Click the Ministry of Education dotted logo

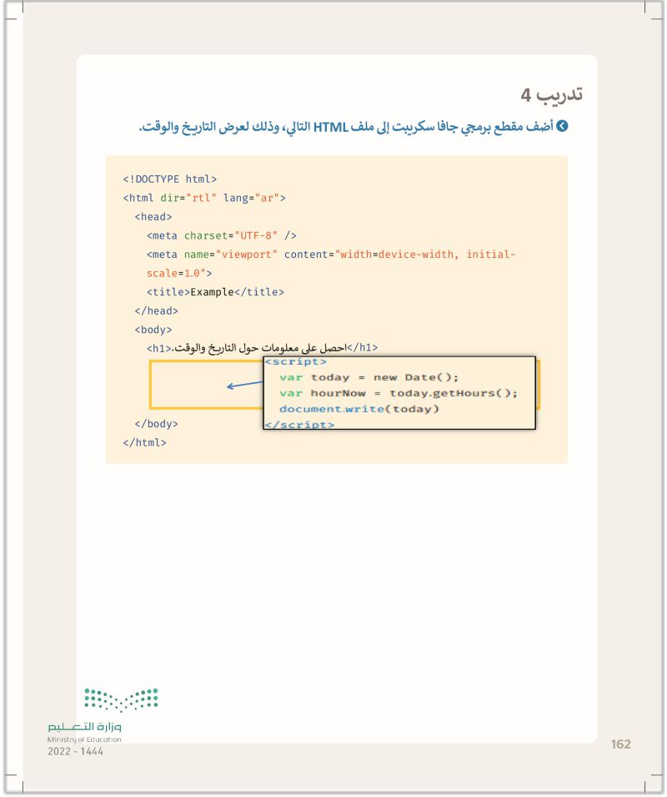[121, 699]
